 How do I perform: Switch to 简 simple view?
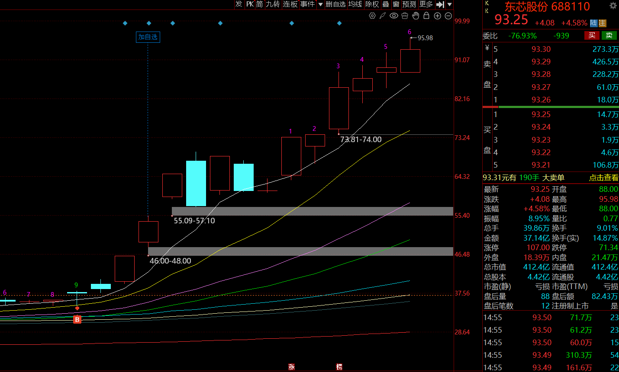click(259, 4)
